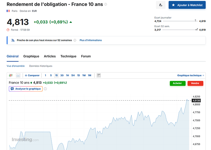
Task: Open the Technique tab
Action: [68, 56]
